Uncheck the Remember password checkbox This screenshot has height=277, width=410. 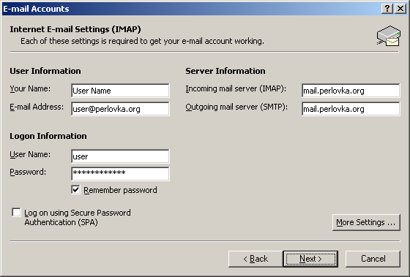coord(75,190)
